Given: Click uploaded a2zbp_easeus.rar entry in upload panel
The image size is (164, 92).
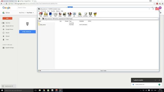Looking at the screenshot, I should point(146,85).
